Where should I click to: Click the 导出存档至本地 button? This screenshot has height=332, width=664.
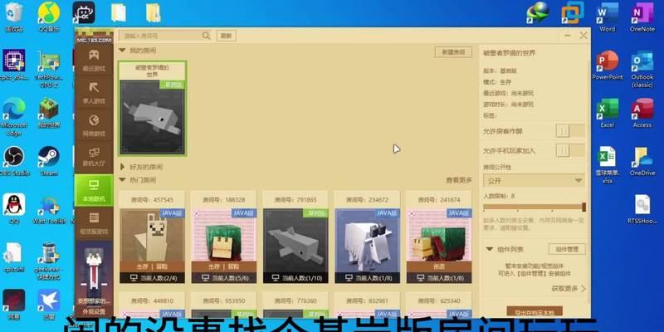pyautogui.click(x=535, y=313)
